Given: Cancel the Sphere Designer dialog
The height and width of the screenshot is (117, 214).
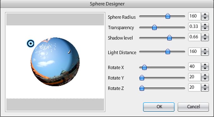Looking at the screenshot, I should coord(193,107).
